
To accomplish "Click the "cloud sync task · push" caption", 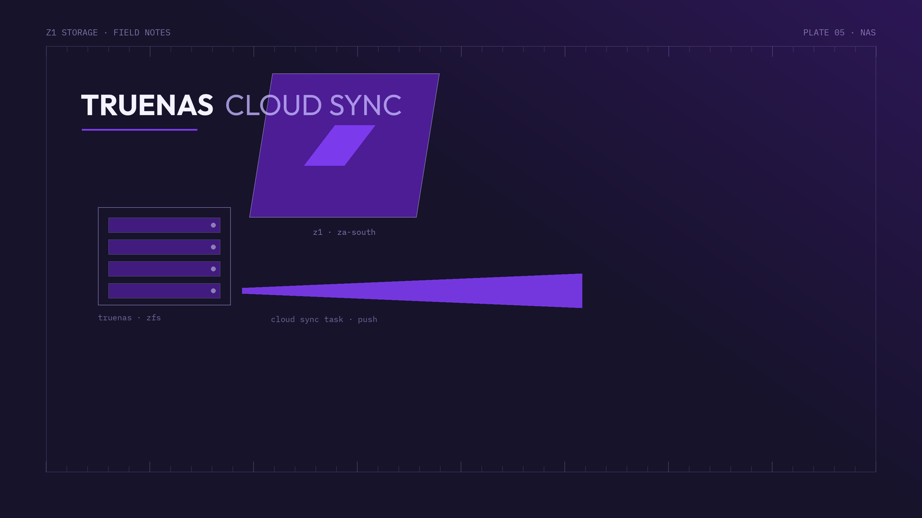I will pos(324,319).
